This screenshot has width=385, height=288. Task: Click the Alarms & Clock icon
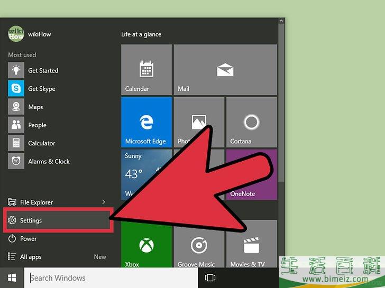point(16,161)
